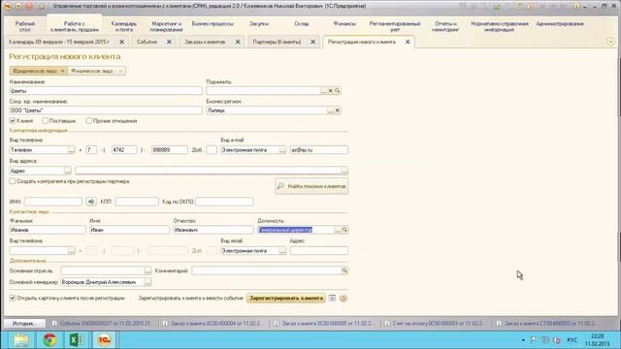Open search in the Должность field
Image resolution: width=621 pixels, height=349 pixels.
tap(344, 230)
